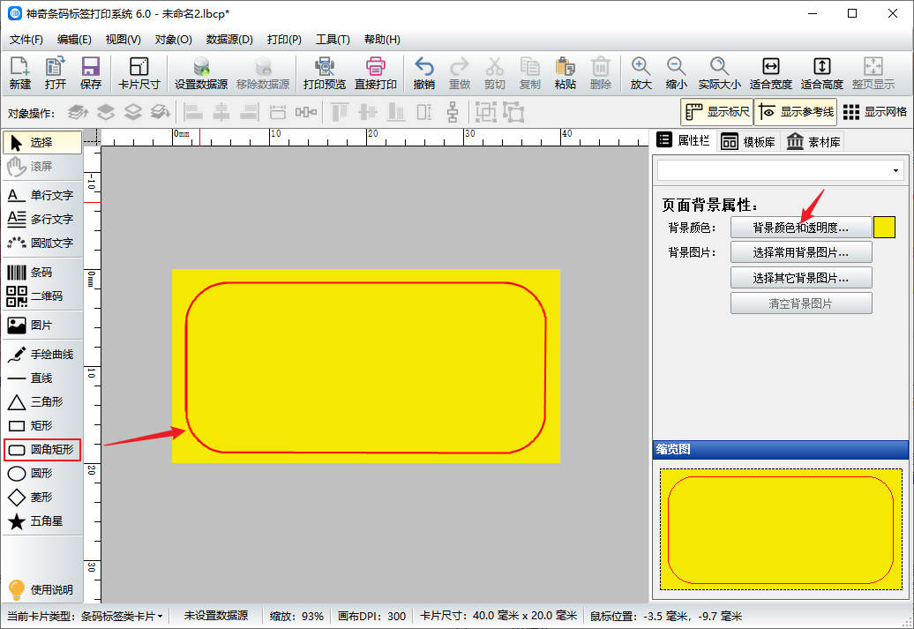Select the 图片 image tool
The image size is (914, 629).
[x=41, y=325]
